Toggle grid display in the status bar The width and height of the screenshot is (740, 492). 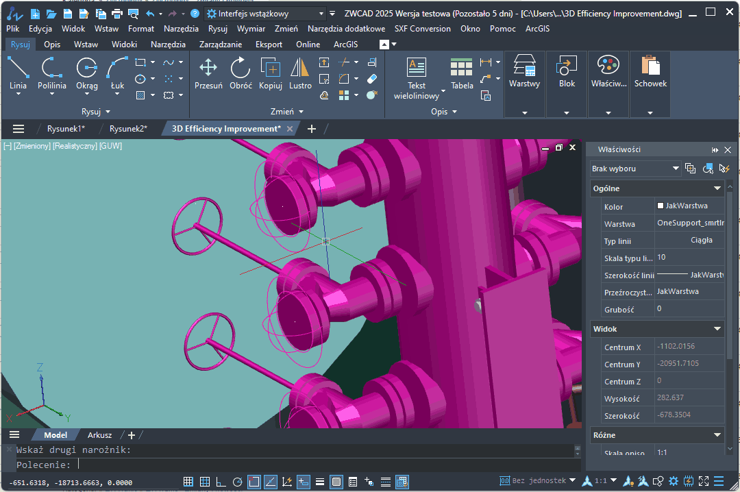(204, 481)
